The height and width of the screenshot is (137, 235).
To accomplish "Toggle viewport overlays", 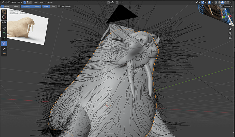I will (x=209, y=2).
